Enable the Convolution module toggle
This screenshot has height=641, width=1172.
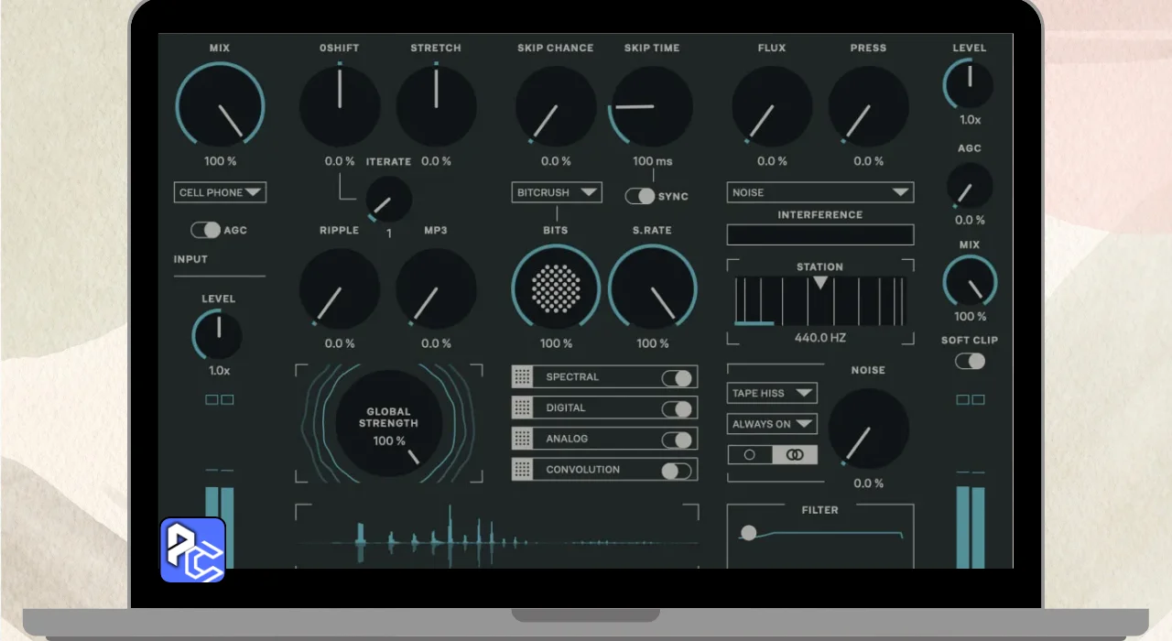[677, 471]
